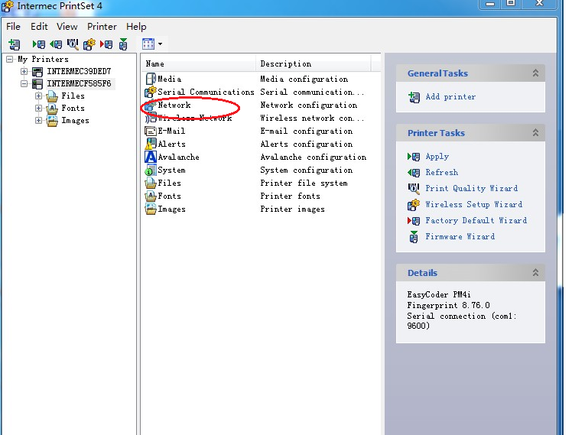
Task: Open Print Quality Wizard from toolbar
Action: [x=73, y=44]
